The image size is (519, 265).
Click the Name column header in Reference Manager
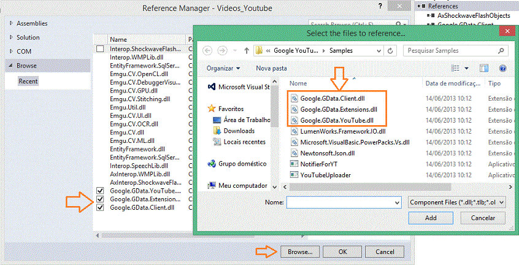pos(118,39)
